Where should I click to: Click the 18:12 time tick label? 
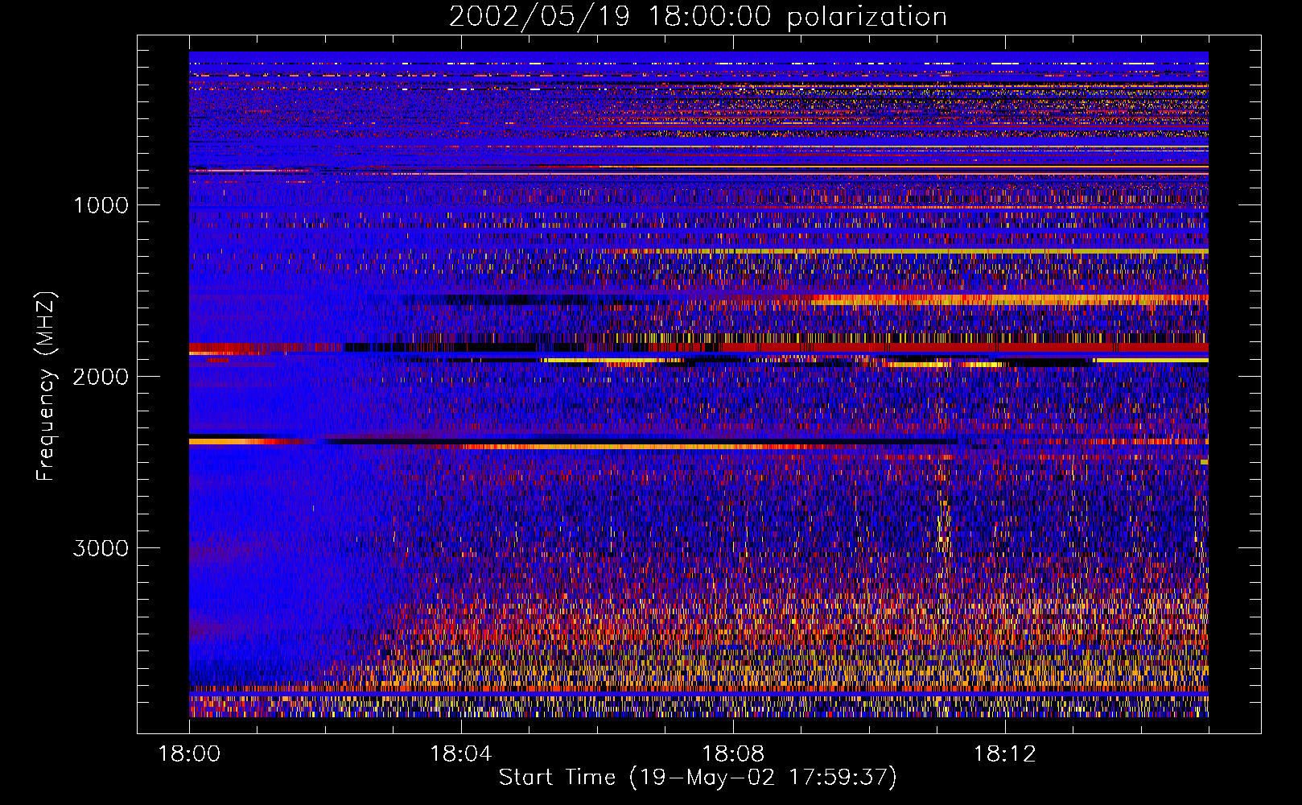click(x=1005, y=754)
